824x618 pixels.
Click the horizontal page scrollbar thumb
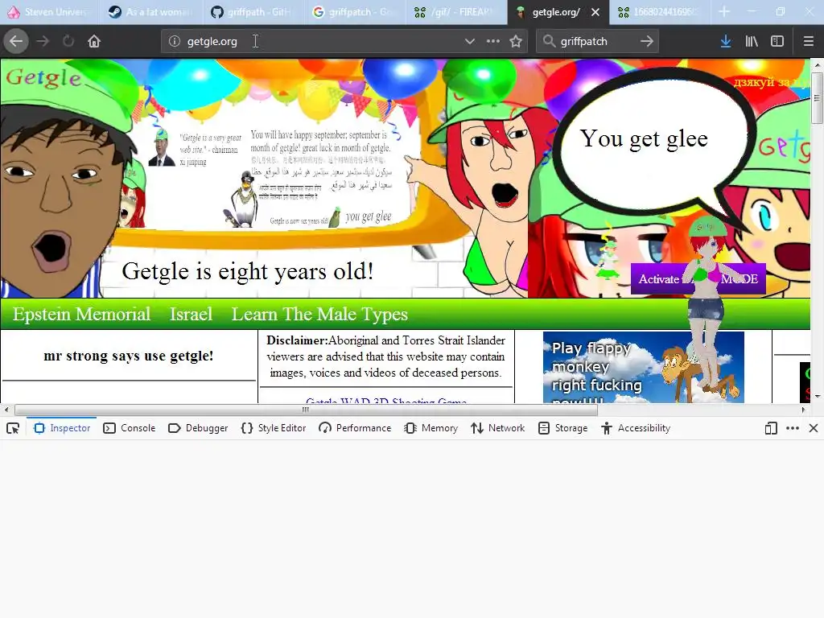[x=306, y=410]
